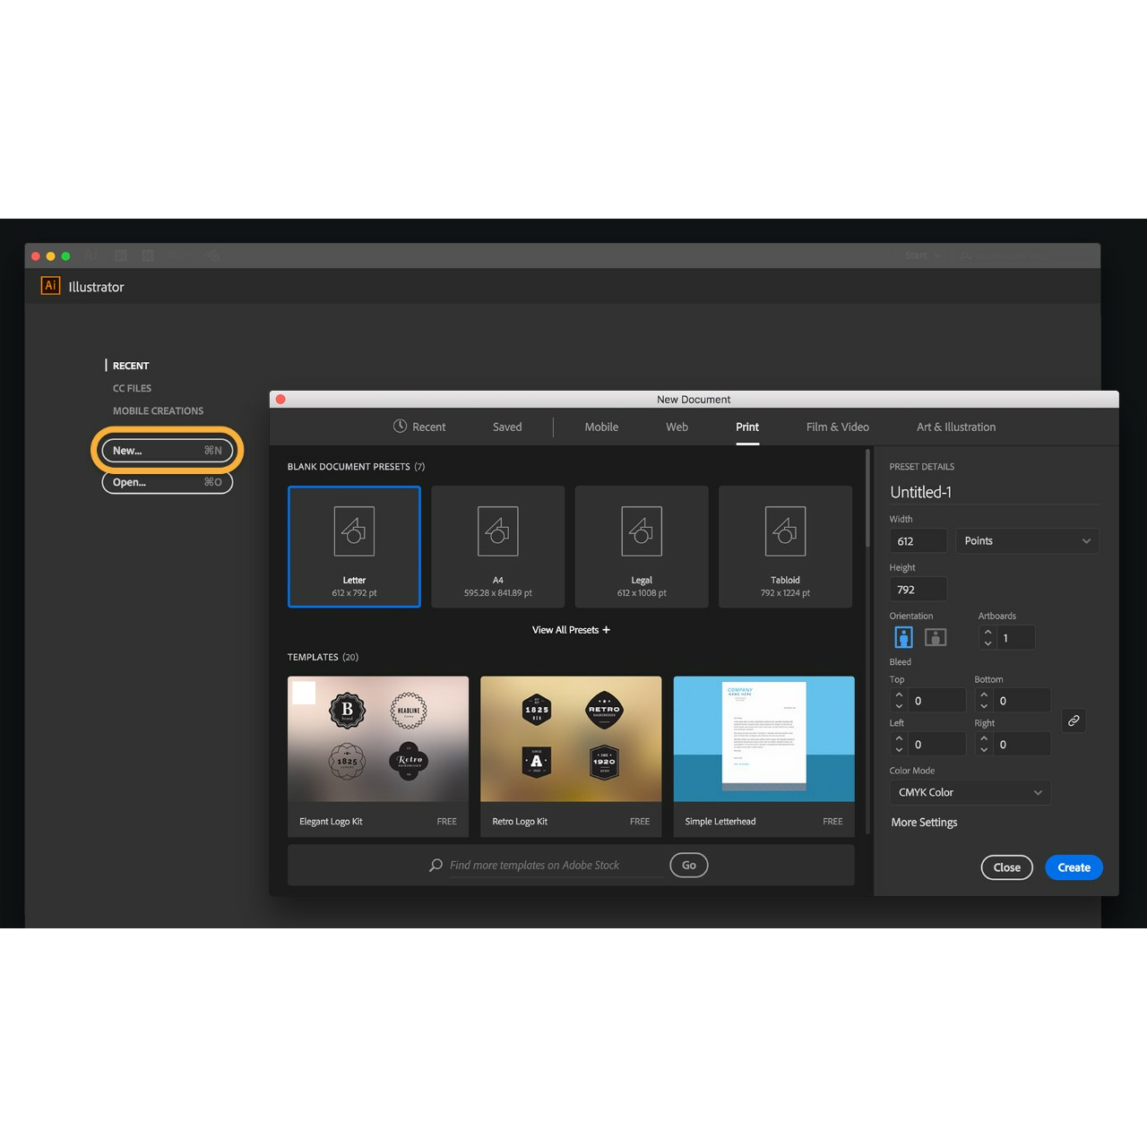The height and width of the screenshot is (1147, 1147).
Task: Click the Height field showing 792
Action: click(918, 590)
